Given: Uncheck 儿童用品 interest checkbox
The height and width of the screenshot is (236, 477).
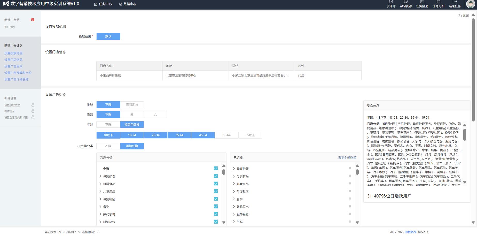Looking at the screenshot, I should click(216, 191).
